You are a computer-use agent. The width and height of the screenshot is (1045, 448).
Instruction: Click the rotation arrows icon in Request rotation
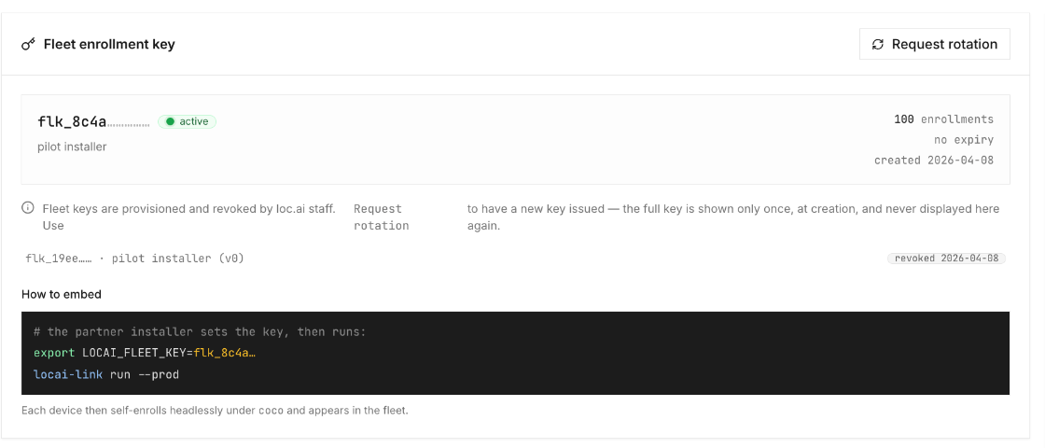pyautogui.click(x=878, y=44)
